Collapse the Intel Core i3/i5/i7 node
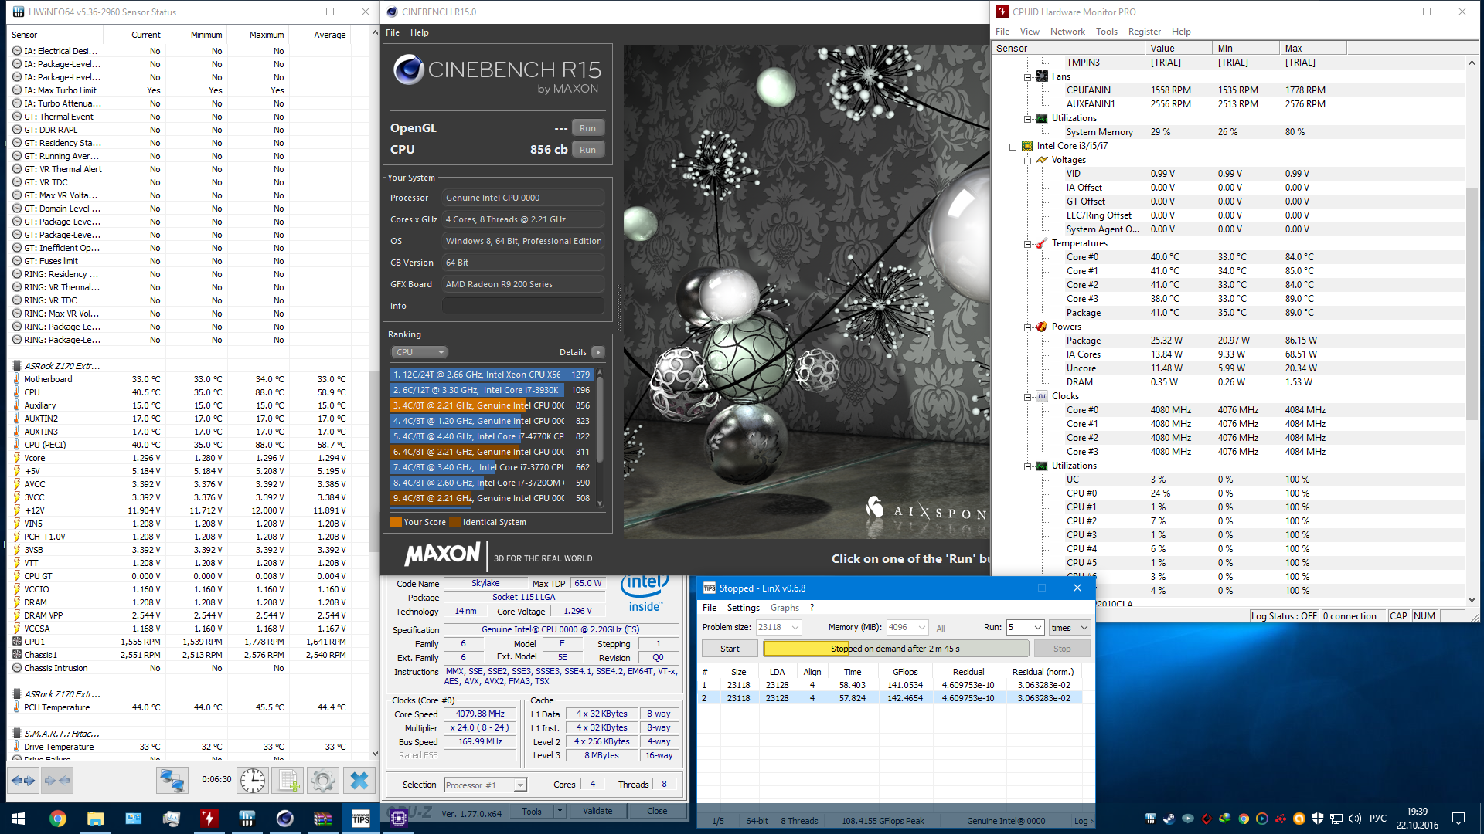 pos(1013,147)
